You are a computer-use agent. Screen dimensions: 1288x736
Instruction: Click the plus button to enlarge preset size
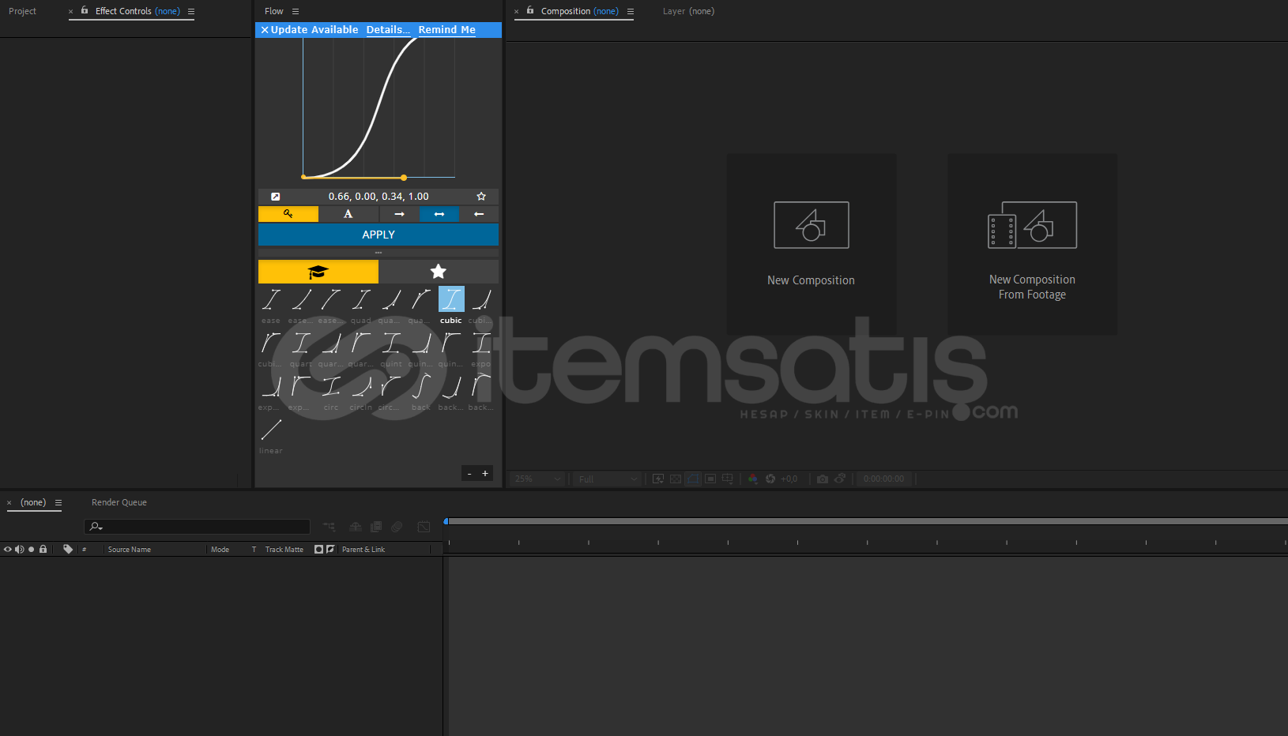485,474
